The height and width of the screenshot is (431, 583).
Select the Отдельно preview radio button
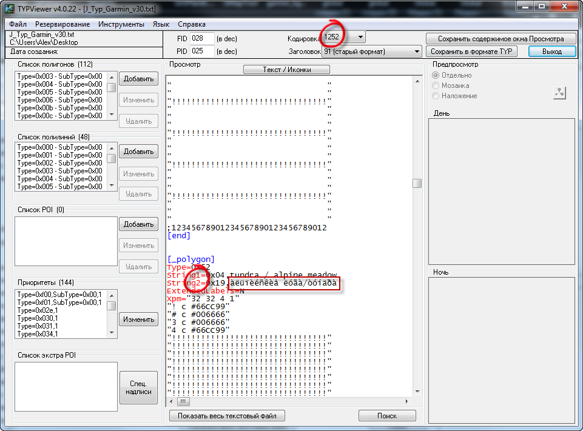(x=436, y=75)
